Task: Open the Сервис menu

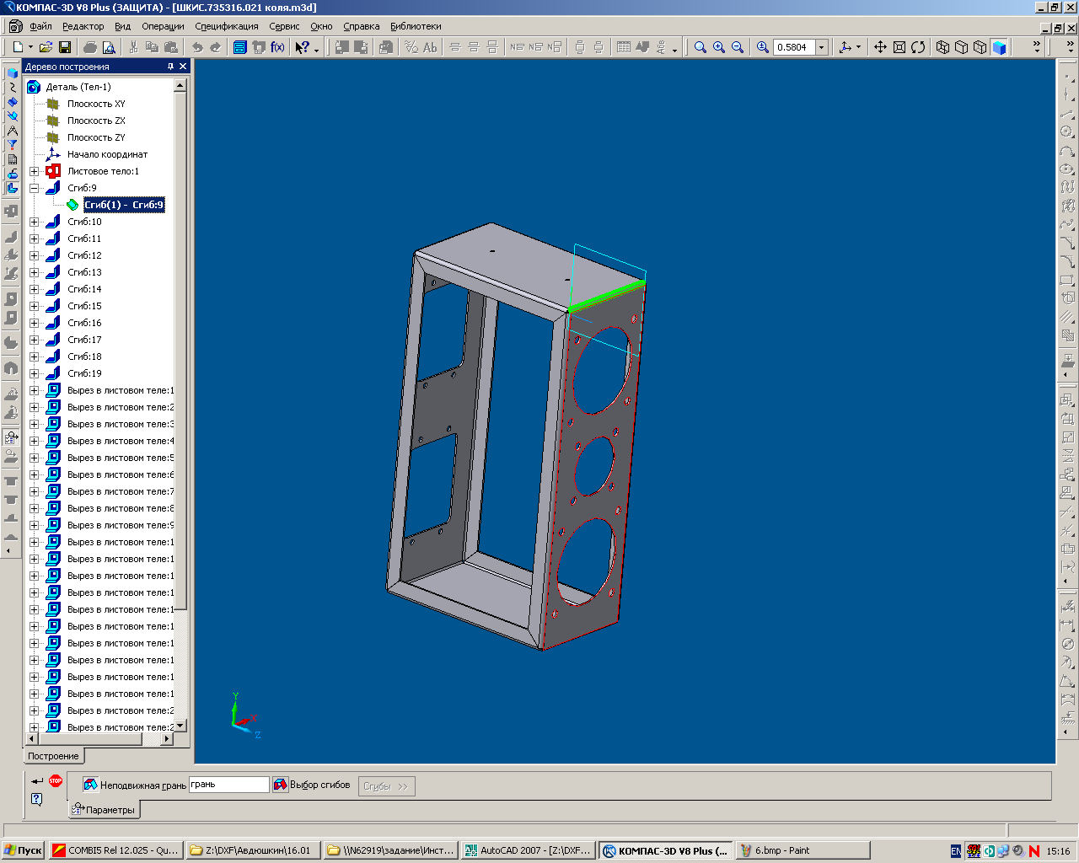Action: point(285,26)
